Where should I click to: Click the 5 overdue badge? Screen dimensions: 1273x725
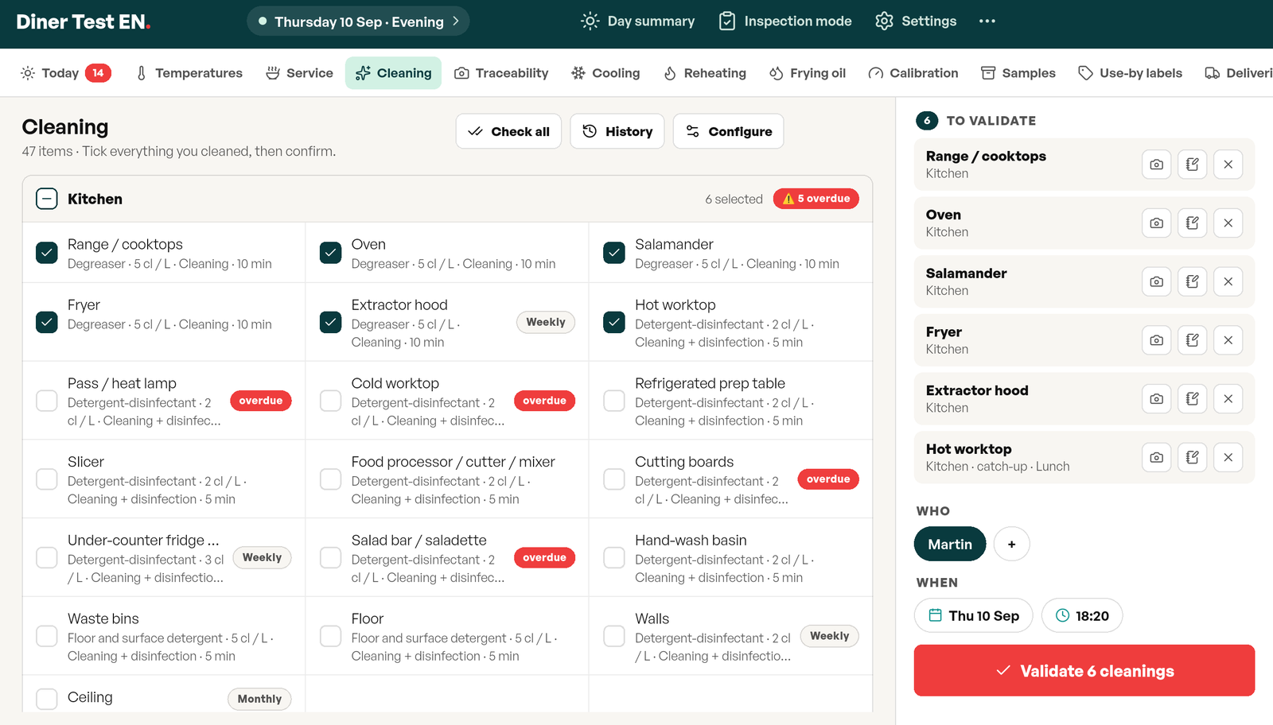(x=816, y=199)
